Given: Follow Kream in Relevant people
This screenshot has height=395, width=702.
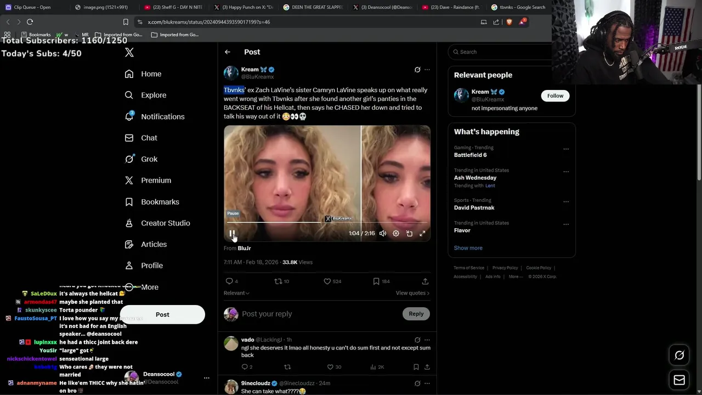Looking at the screenshot, I should point(555,95).
